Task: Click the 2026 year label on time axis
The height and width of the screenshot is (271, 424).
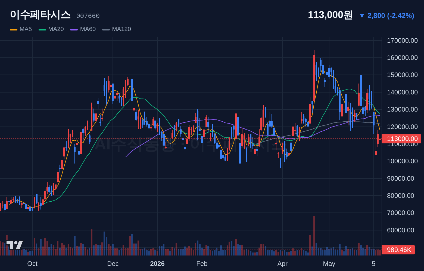Action: pyautogui.click(x=157, y=264)
